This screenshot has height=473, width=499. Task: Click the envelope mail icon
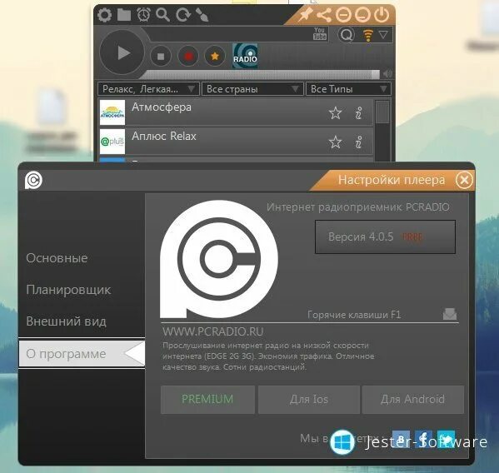(x=450, y=314)
